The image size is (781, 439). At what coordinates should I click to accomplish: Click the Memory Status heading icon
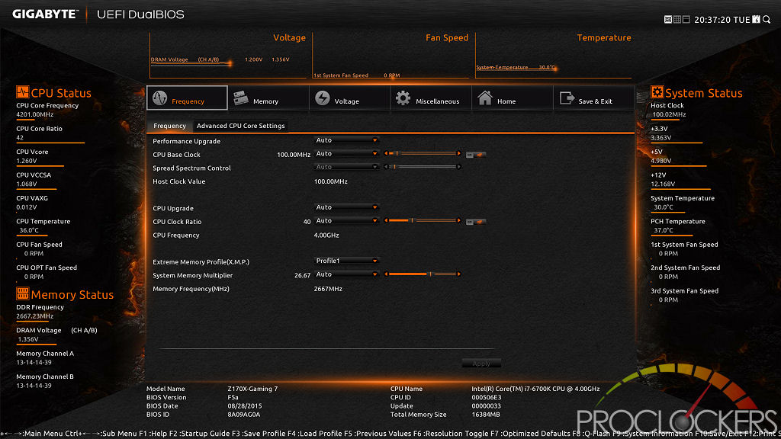[x=22, y=293]
